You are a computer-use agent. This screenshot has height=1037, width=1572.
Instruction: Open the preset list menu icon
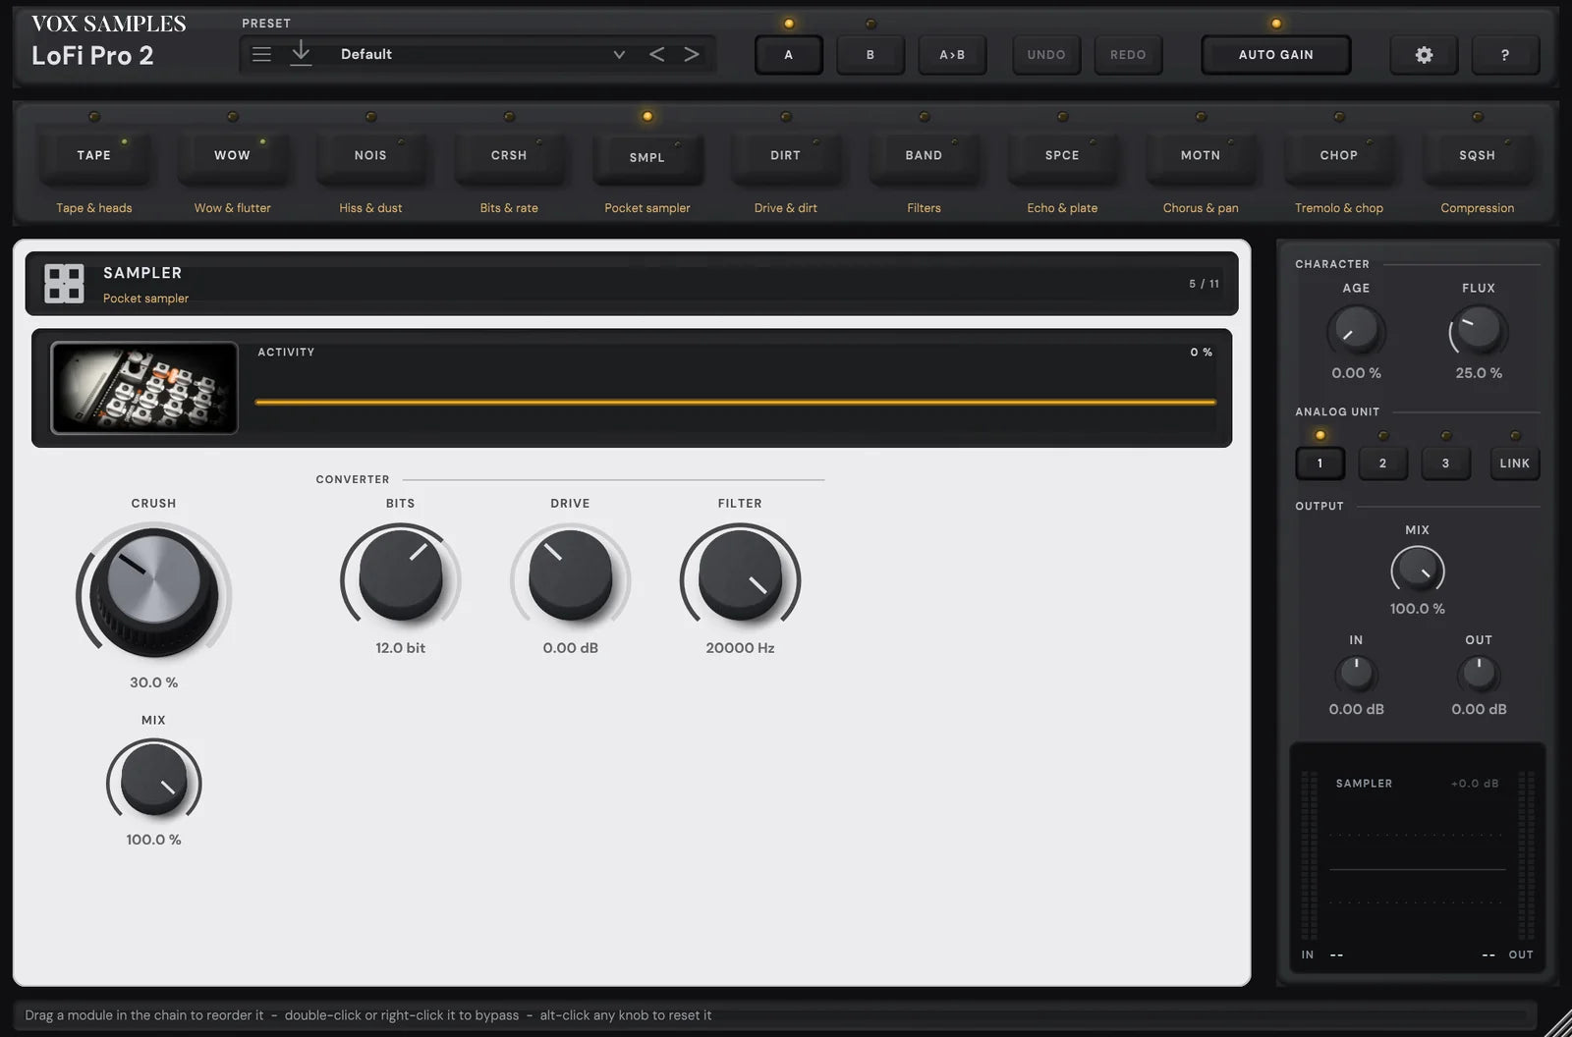point(261,54)
